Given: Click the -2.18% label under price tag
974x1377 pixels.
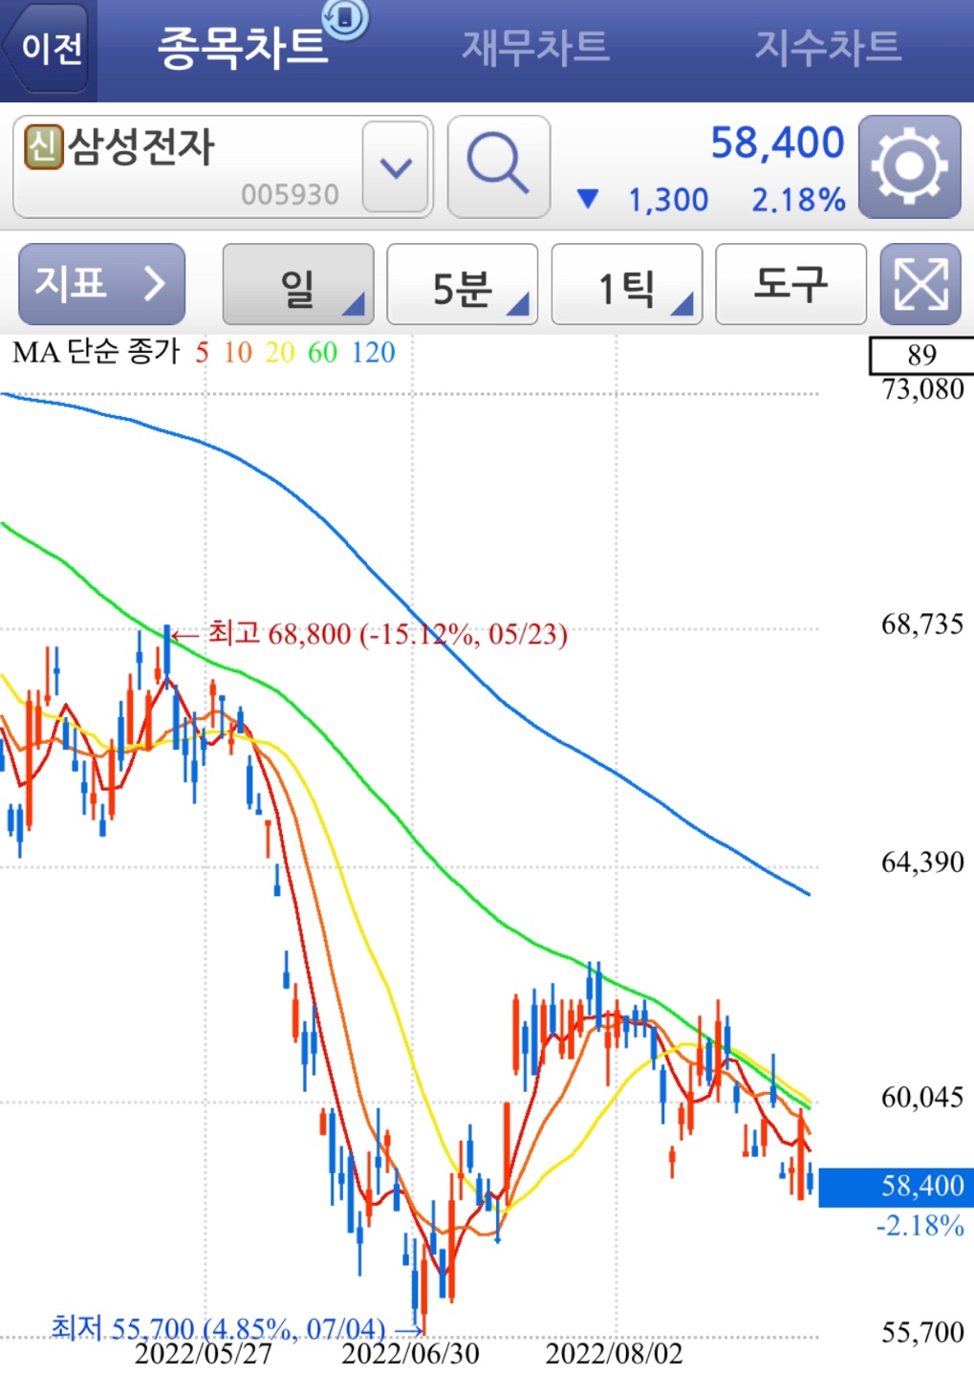Looking at the screenshot, I should [920, 1226].
